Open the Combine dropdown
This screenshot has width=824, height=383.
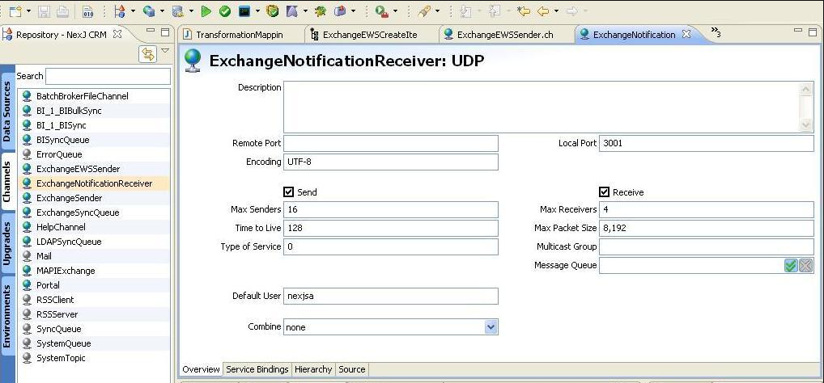coord(491,327)
